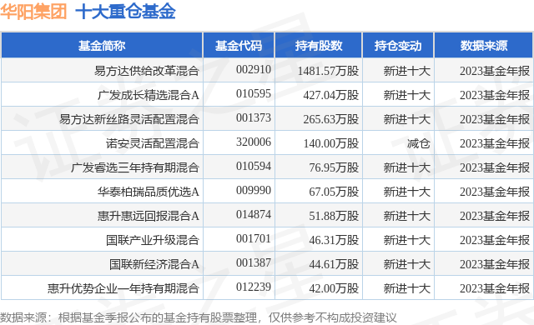
Task: Click fund code 010594
Action: coord(254,166)
